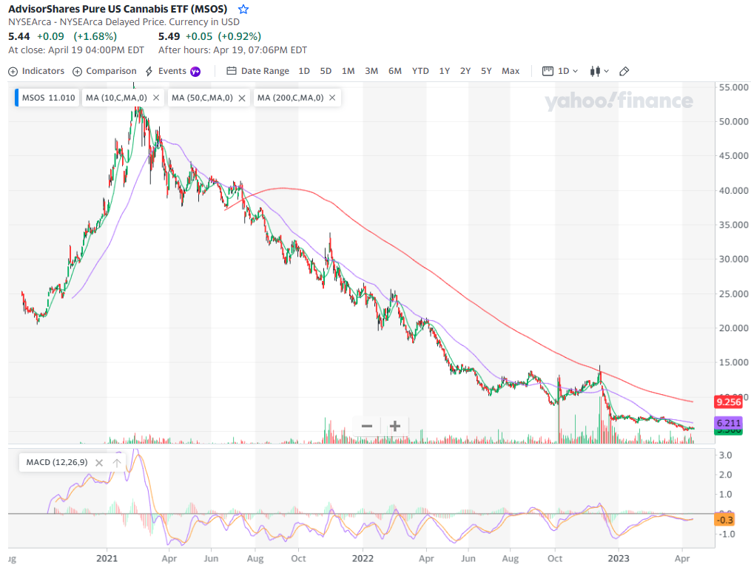Select the 2Y range
Image resolution: width=751 pixels, height=573 pixels.
click(465, 71)
